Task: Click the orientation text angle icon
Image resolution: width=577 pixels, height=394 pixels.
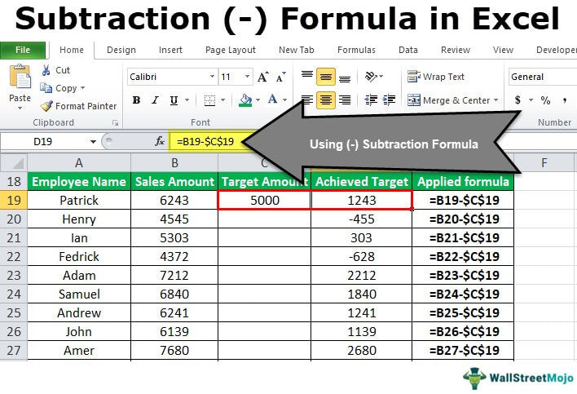Action: tap(373, 77)
